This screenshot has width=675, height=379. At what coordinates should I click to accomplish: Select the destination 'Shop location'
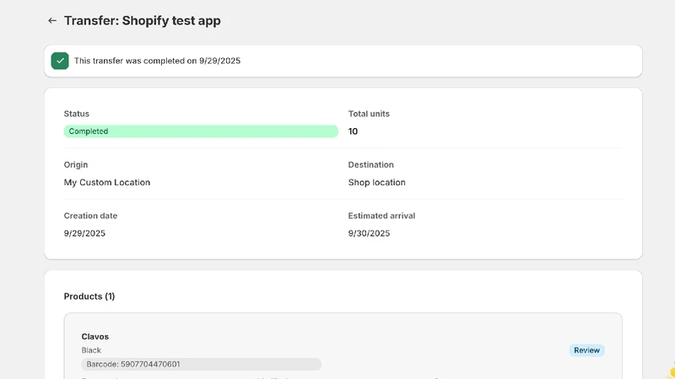[376, 183]
